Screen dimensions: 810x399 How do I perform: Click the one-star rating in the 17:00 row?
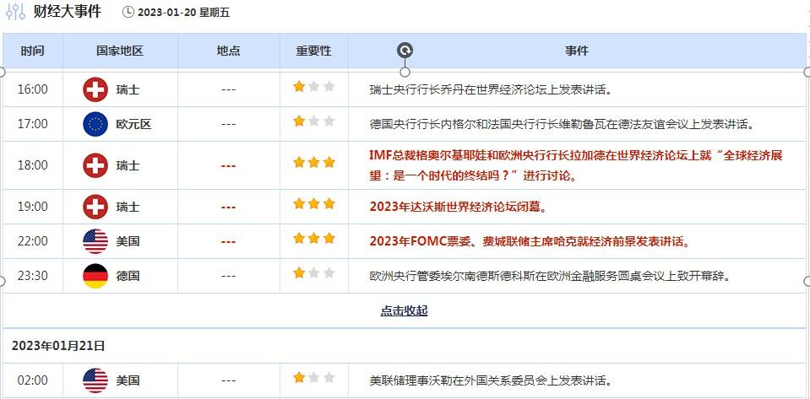313,121
